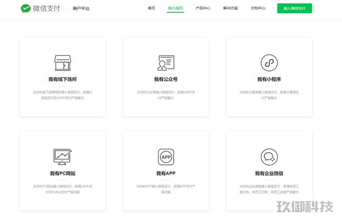The image size is (342, 221).
Task: Select the 接入指引 navigation tab
Action: [175, 8]
